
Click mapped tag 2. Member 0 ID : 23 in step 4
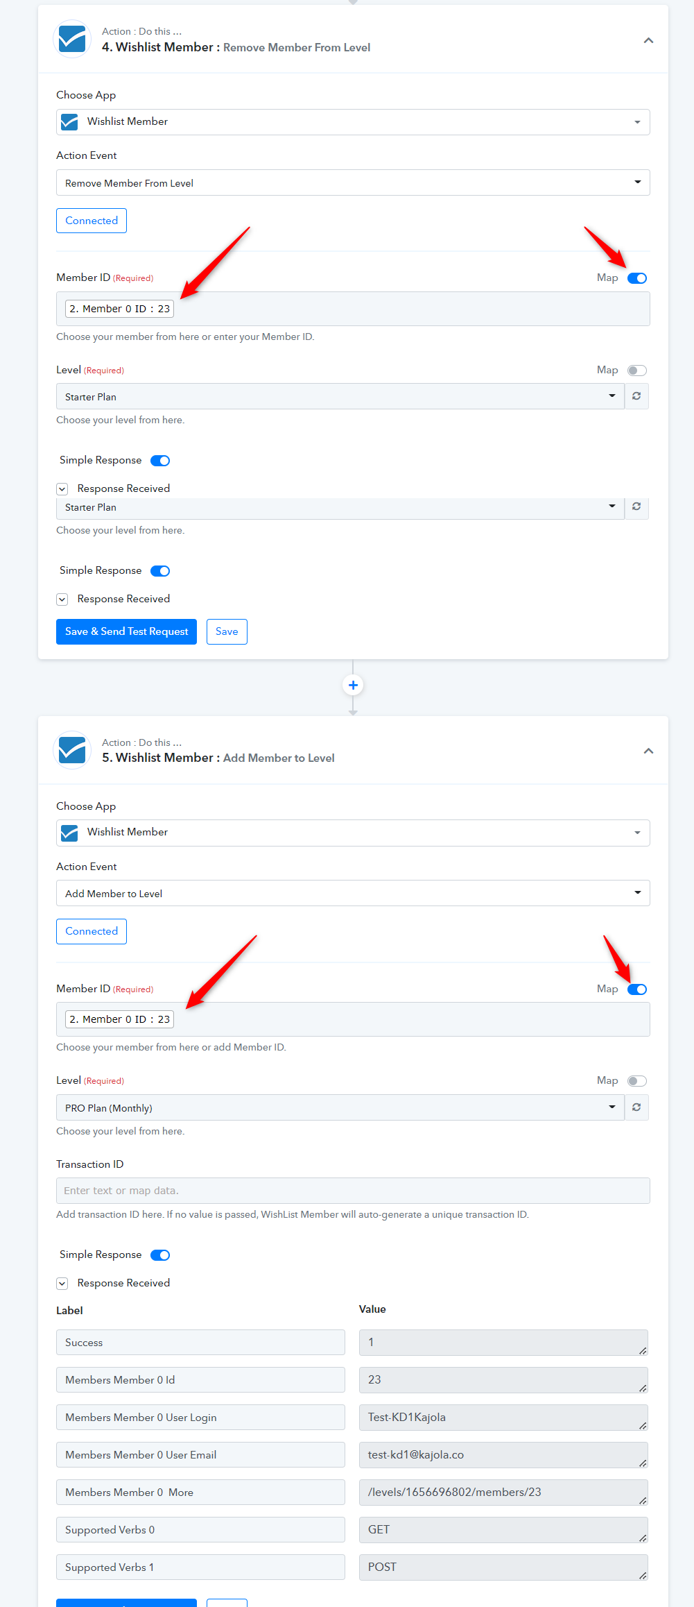tap(119, 309)
